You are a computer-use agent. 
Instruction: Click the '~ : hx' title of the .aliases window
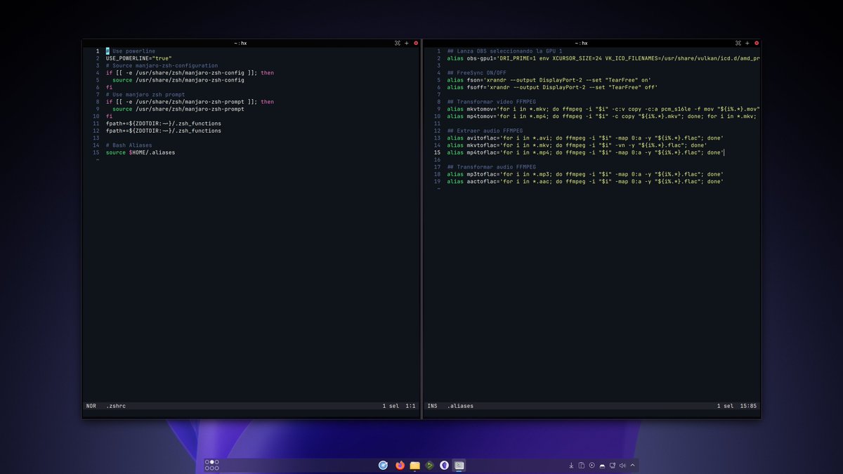(581, 43)
